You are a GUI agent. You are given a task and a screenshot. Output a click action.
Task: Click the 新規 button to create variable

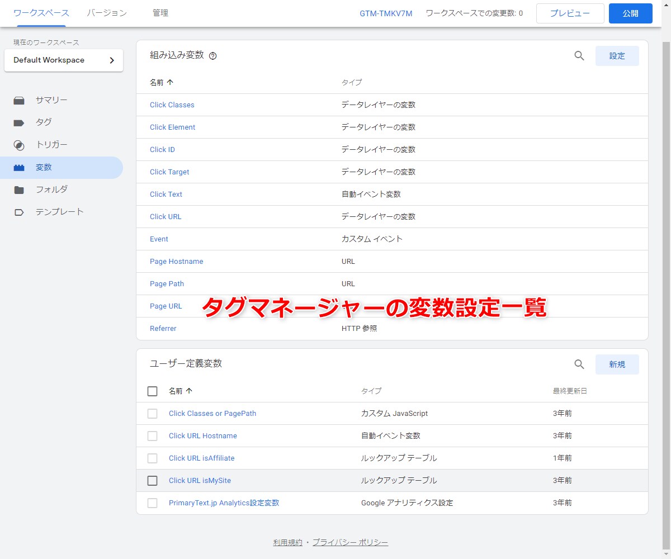click(x=617, y=364)
